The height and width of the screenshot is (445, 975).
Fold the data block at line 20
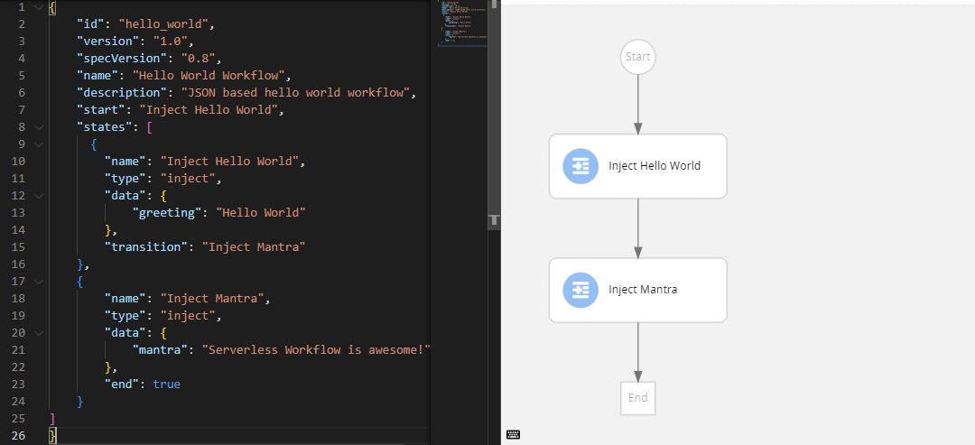(37, 333)
